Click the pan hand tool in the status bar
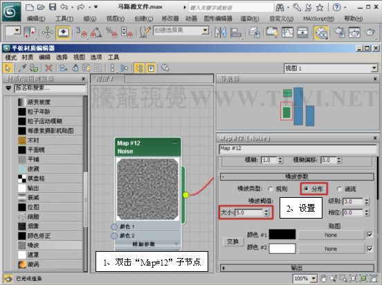The width and height of the screenshot is (382, 285). tap(323, 278)
